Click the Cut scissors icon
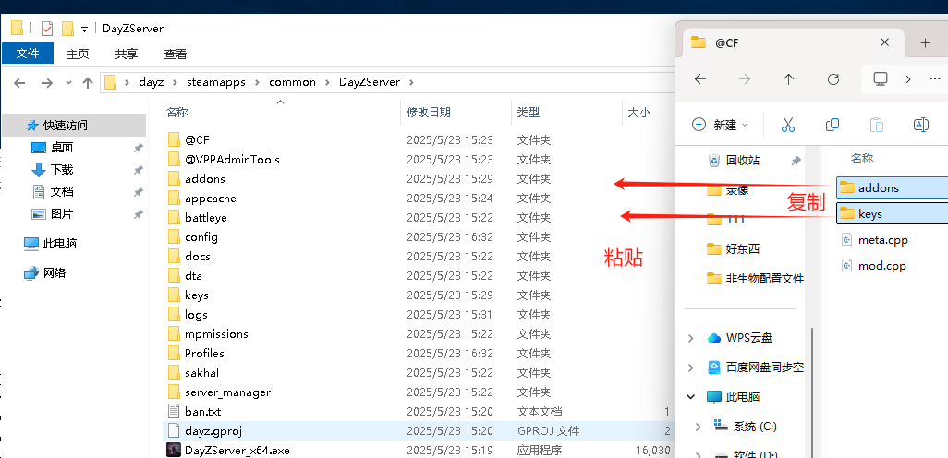The image size is (948, 458). (x=787, y=125)
